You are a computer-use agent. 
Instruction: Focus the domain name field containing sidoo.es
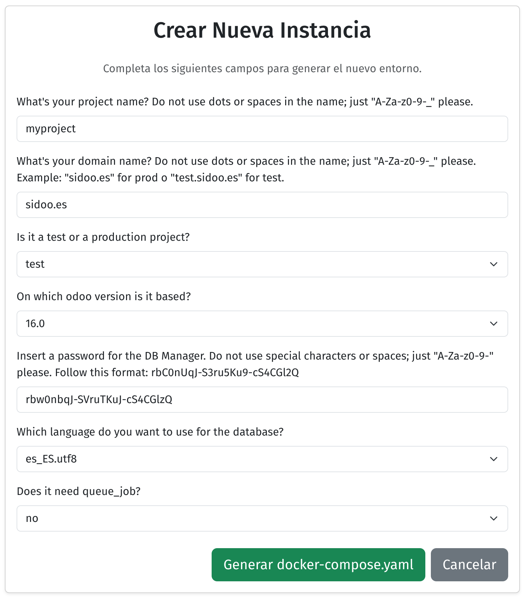tap(262, 205)
